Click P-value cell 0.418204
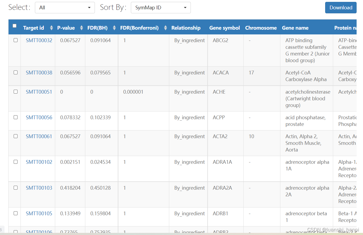This screenshot has height=235, width=363. [x=70, y=188]
